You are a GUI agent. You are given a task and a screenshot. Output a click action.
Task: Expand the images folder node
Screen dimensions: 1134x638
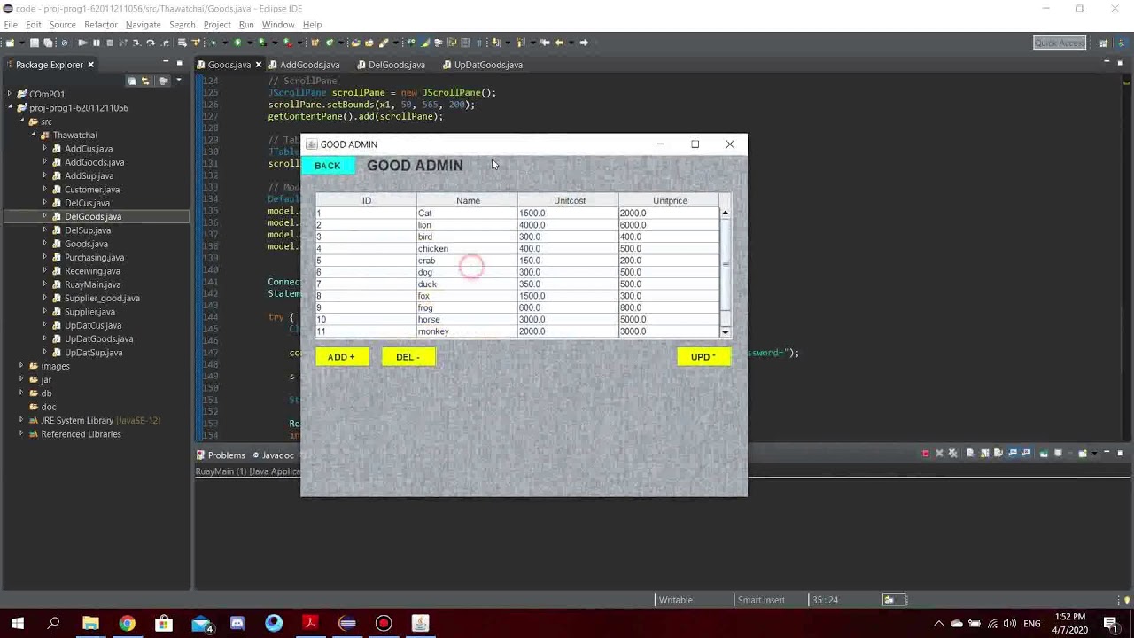(21, 366)
